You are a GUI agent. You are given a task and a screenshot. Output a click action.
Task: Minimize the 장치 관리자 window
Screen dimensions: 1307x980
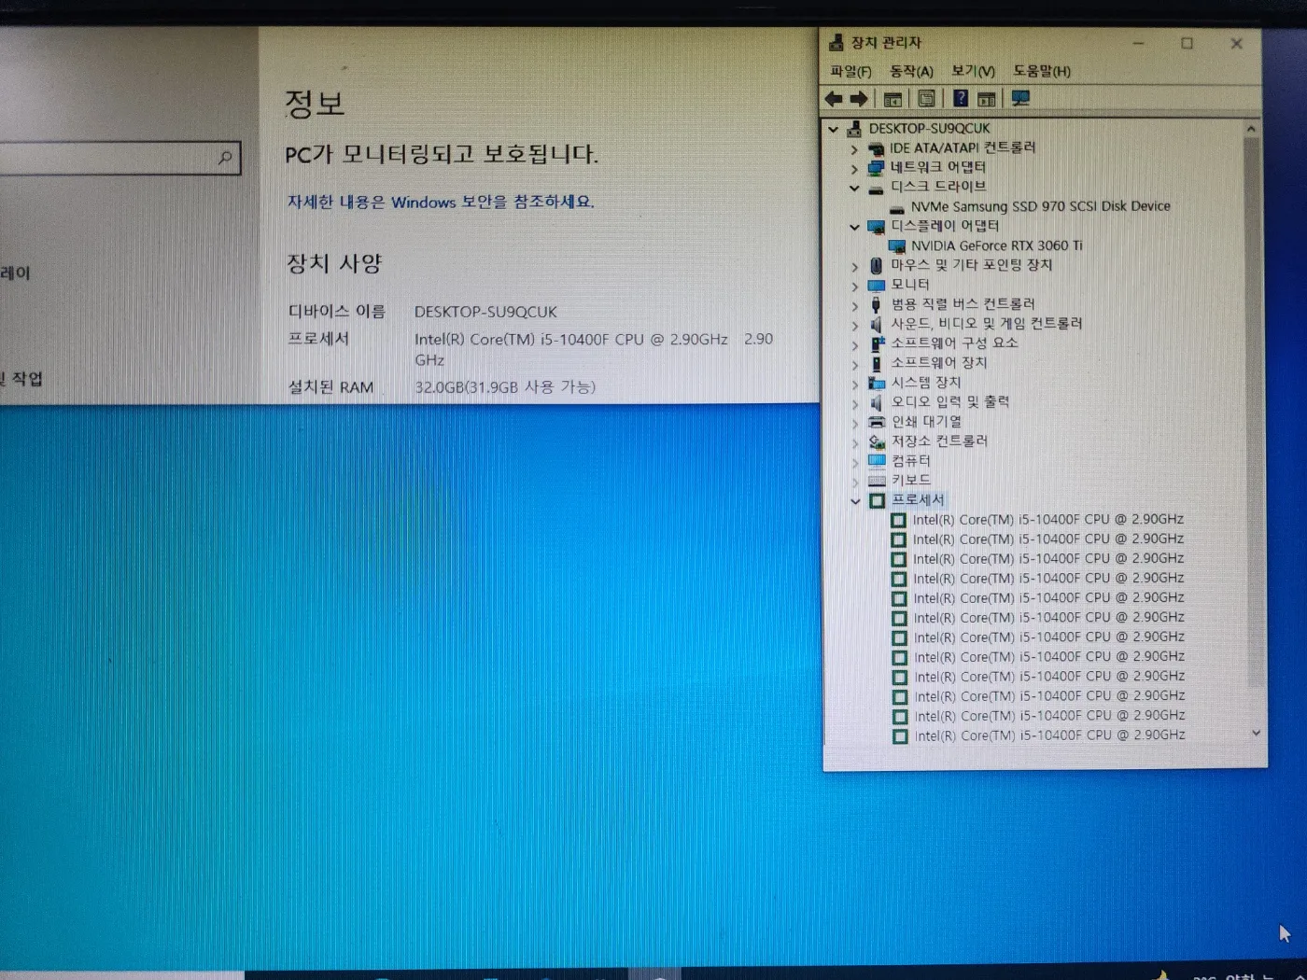(x=1139, y=43)
